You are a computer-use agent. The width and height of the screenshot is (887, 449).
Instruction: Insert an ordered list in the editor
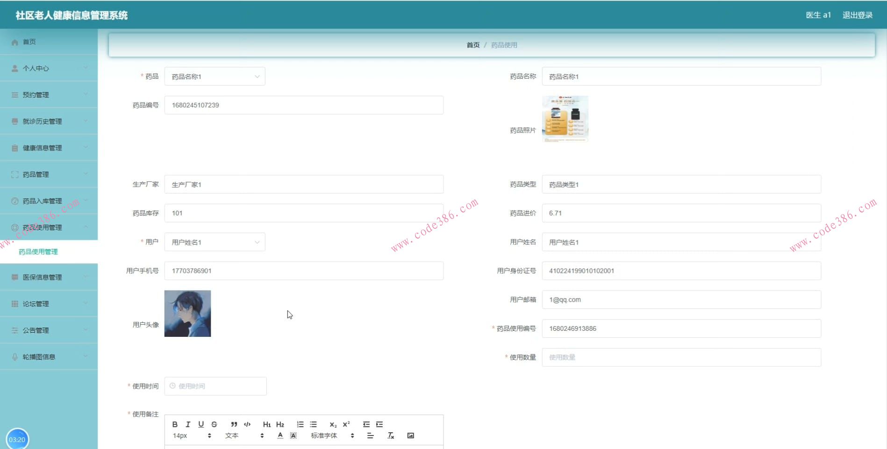pos(300,424)
